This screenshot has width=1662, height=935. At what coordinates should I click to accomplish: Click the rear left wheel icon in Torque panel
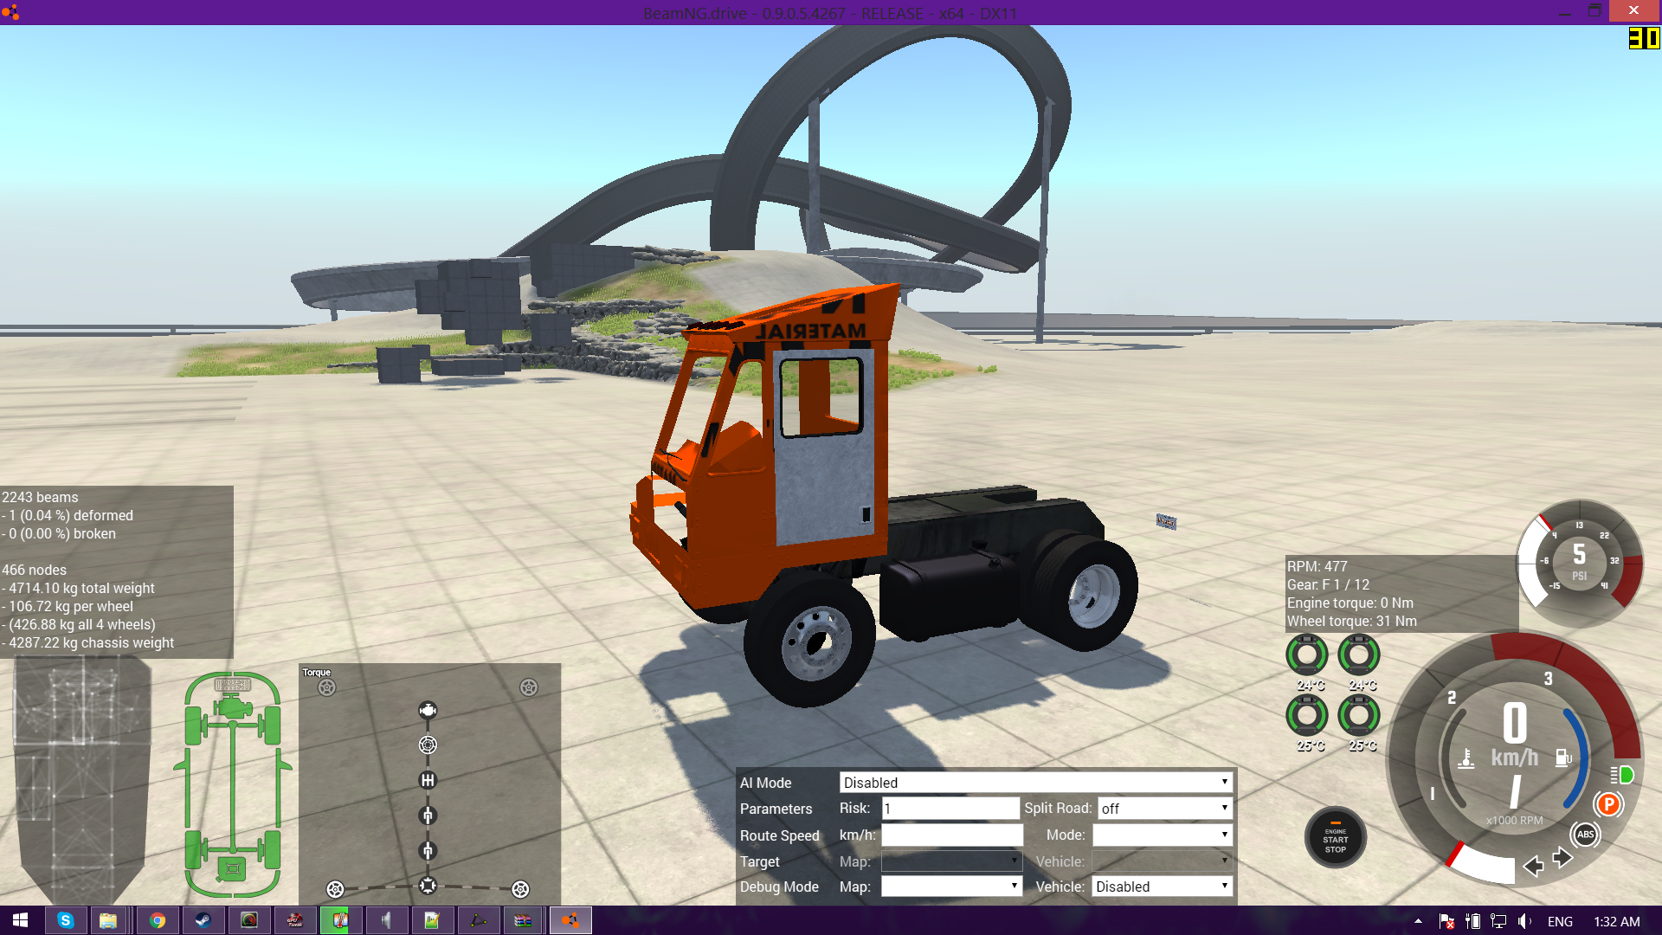click(335, 889)
